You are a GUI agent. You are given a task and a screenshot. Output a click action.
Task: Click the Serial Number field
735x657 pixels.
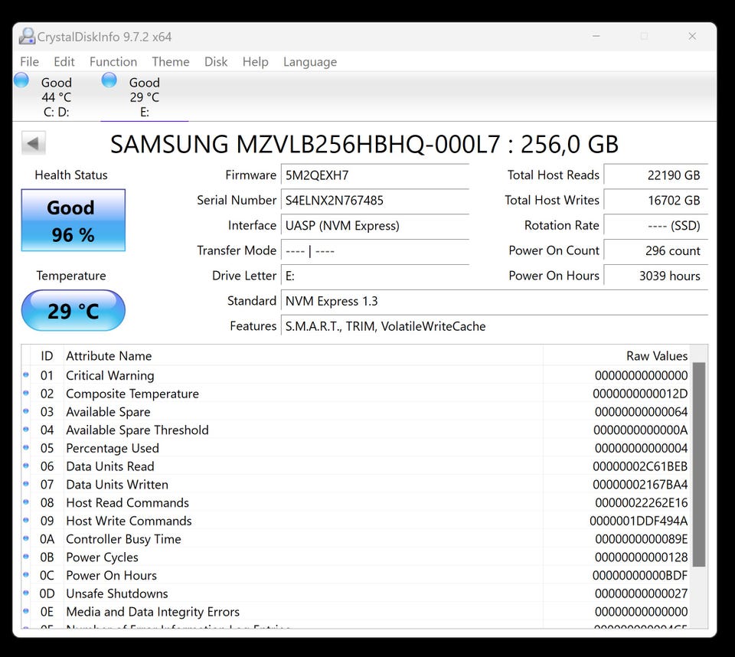point(374,201)
